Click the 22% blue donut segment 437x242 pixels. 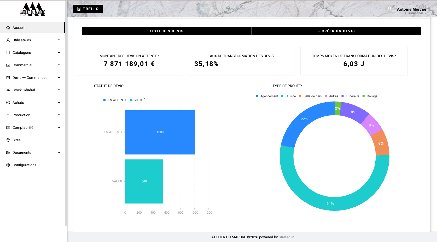click(304, 119)
